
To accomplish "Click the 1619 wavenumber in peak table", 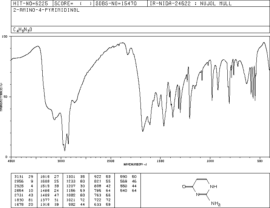I will [x=45, y=176].
